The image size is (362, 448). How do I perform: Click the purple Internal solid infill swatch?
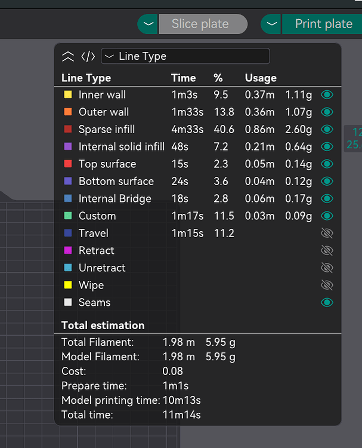pyautogui.click(x=68, y=146)
